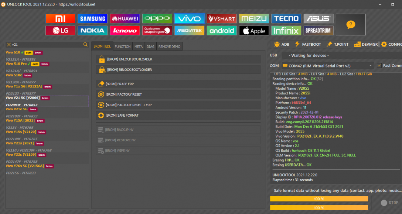
Task: Select the Apple brand tile
Action: (x=254, y=31)
